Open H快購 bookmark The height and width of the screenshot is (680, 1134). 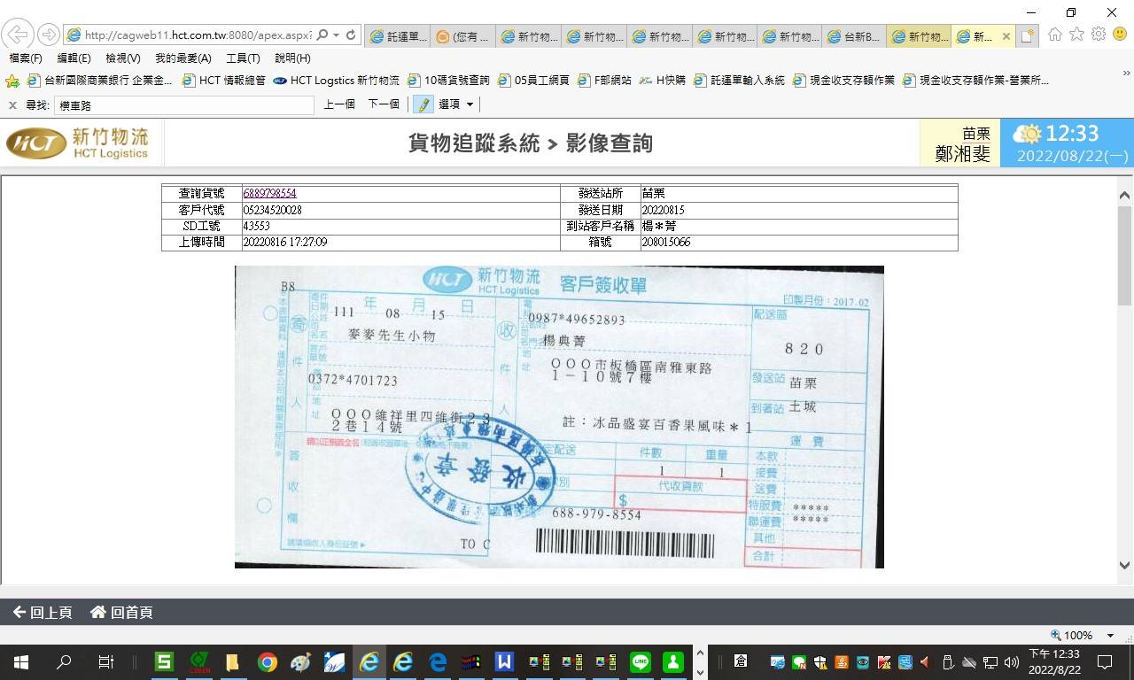[662, 81]
